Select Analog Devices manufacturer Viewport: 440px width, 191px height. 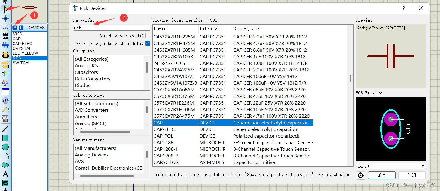[92, 155]
